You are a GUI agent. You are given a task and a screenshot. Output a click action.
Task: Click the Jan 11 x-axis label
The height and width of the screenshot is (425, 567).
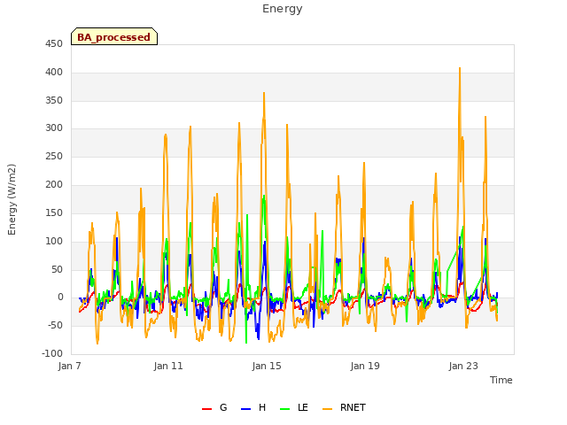coord(168,366)
